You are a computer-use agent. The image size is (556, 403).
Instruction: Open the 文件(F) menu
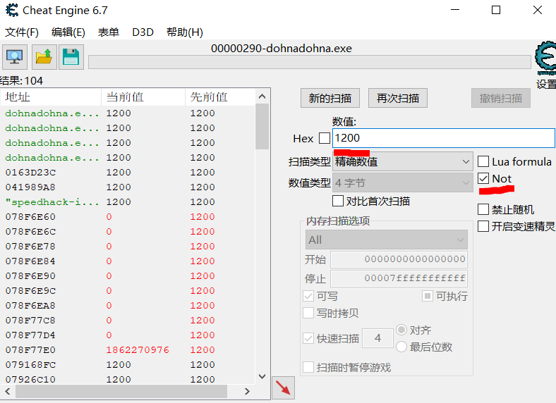(x=22, y=32)
